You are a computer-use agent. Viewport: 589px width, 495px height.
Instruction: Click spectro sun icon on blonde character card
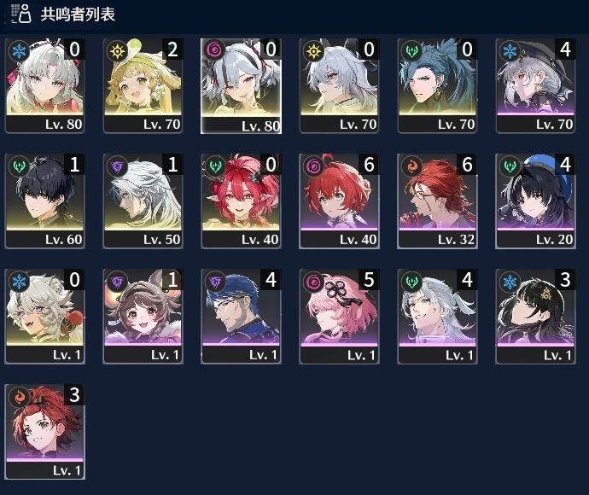[117, 51]
